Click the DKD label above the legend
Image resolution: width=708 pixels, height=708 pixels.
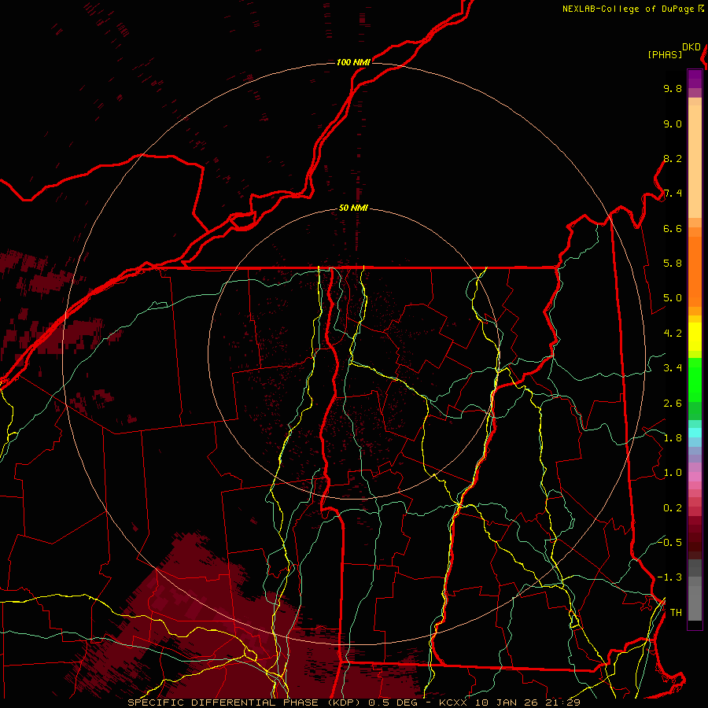click(x=691, y=47)
